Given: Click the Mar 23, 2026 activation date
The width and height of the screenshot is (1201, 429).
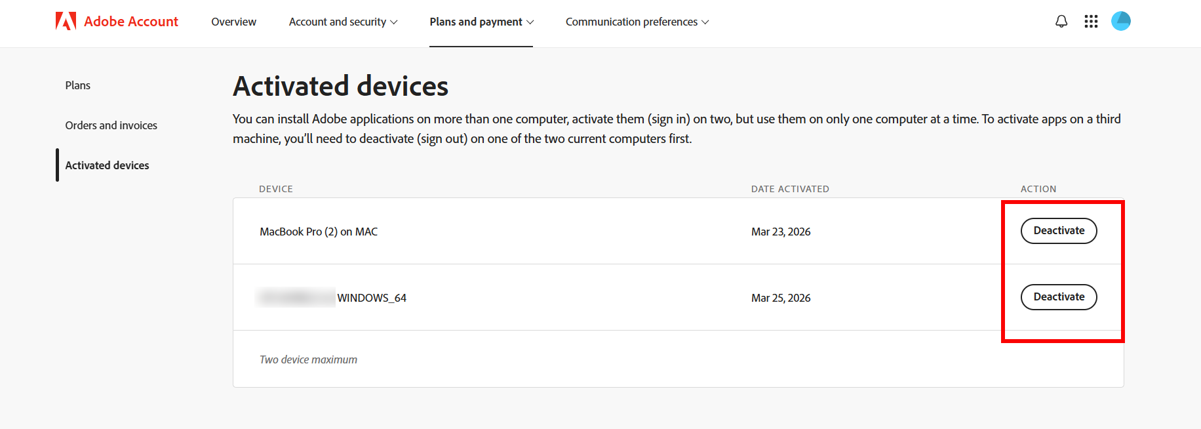Looking at the screenshot, I should 781,232.
